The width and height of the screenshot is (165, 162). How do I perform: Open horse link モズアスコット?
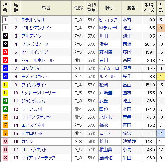34,77
